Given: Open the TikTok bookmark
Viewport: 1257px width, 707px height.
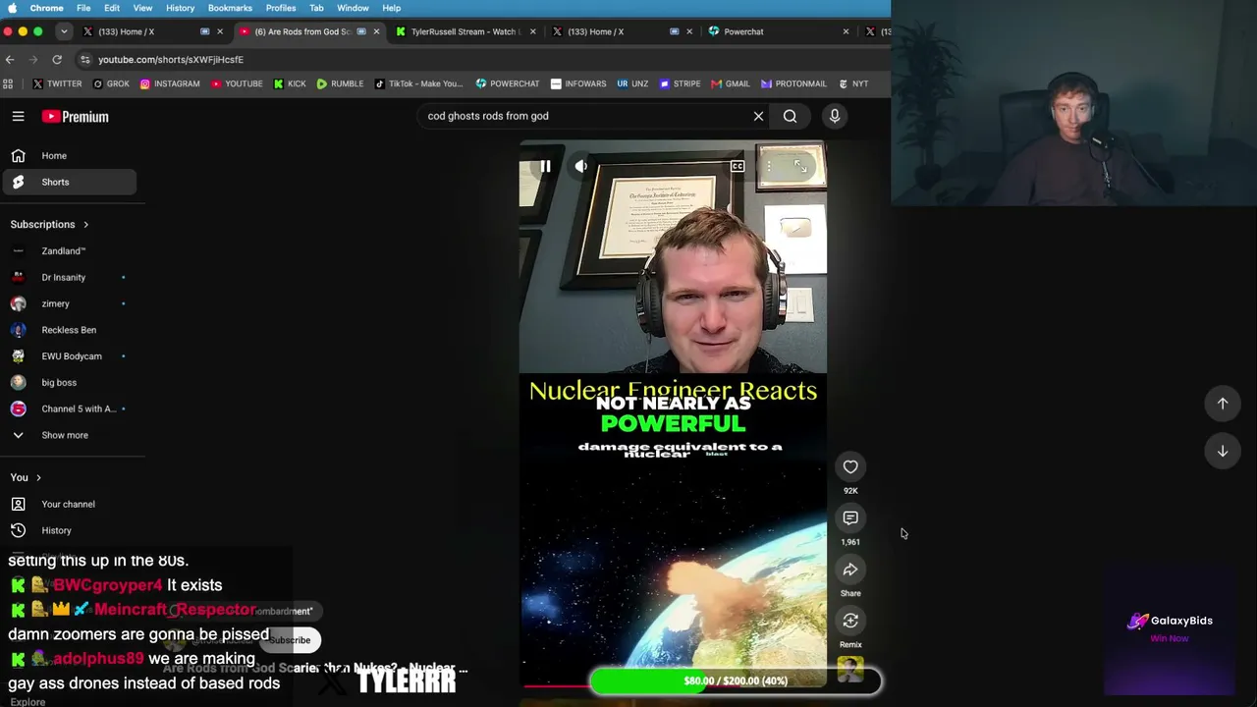Looking at the screenshot, I should (418, 83).
